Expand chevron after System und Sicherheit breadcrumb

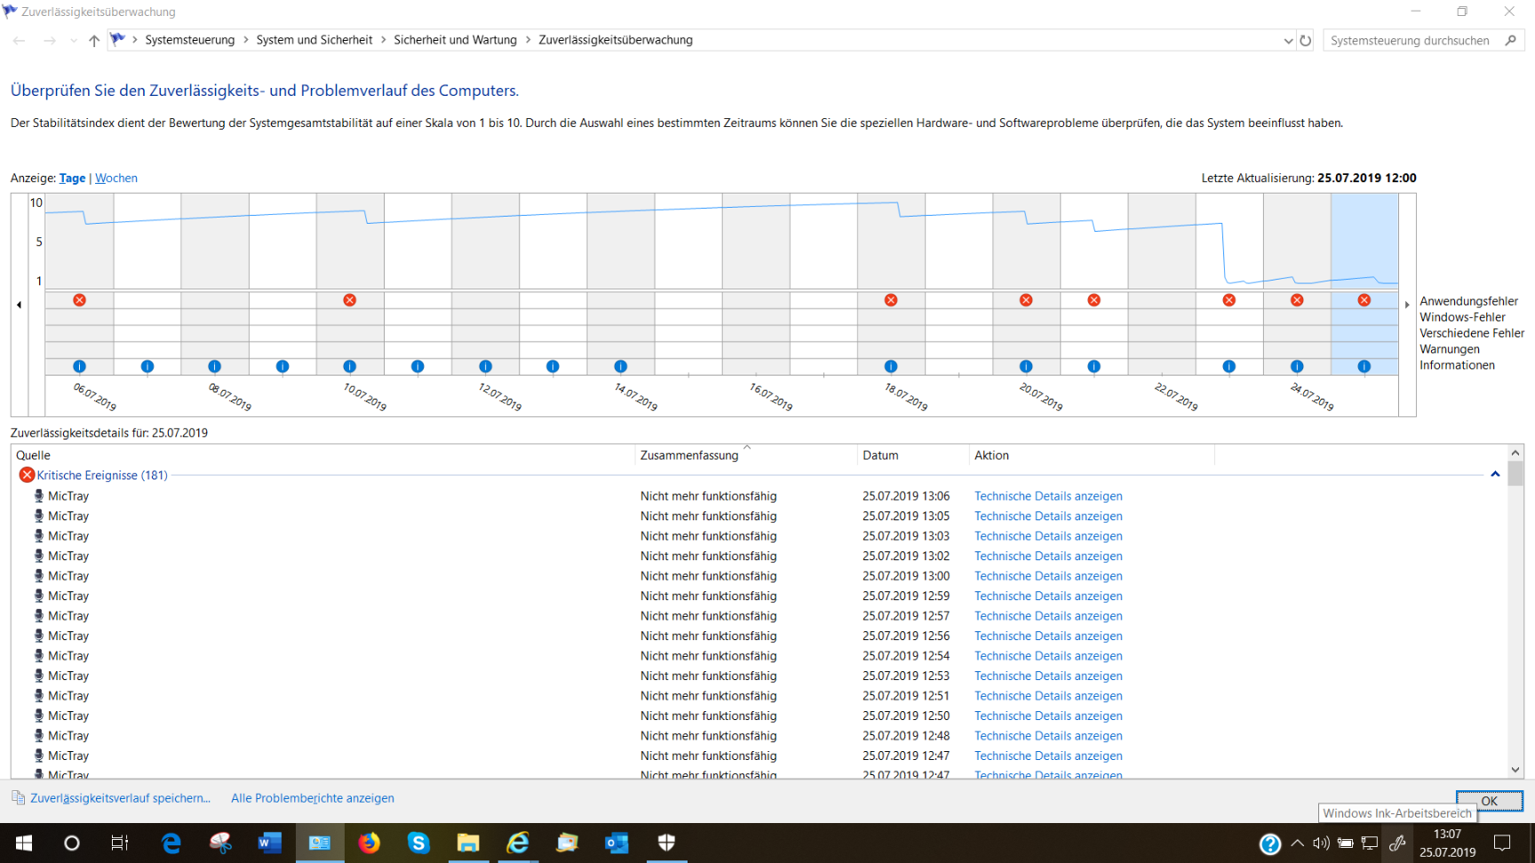tap(384, 40)
